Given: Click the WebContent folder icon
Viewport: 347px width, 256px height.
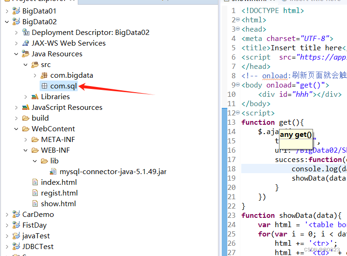Looking at the screenshot, I should (26, 128).
